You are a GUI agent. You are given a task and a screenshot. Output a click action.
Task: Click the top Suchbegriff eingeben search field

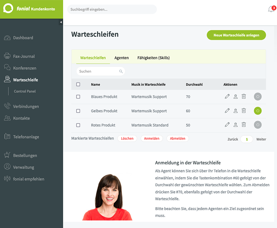click(112, 9)
